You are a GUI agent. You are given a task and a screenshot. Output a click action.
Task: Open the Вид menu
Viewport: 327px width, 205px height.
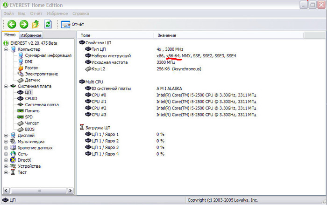click(x=21, y=14)
